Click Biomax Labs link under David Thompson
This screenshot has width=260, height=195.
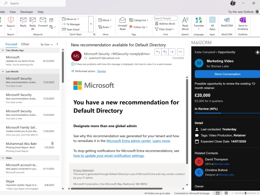222,164
